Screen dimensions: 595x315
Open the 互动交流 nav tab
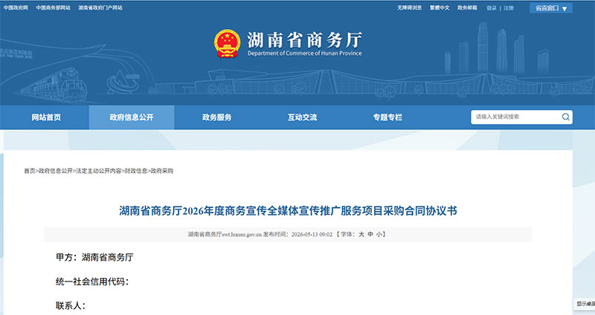[302, 117]
